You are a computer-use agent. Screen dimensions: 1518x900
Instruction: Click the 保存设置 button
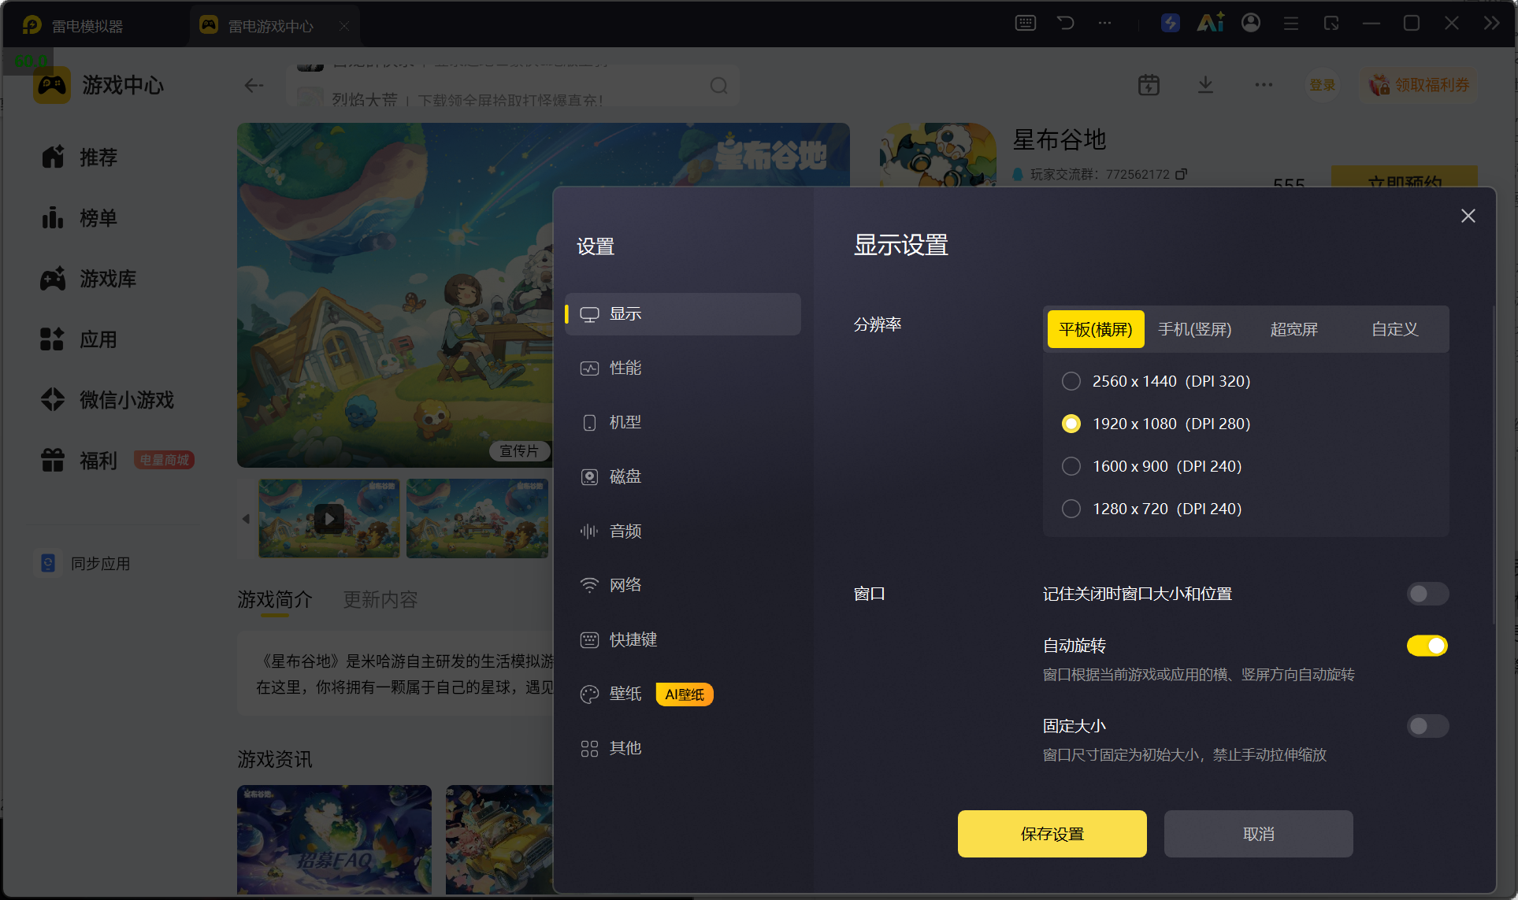point(1052,834)
